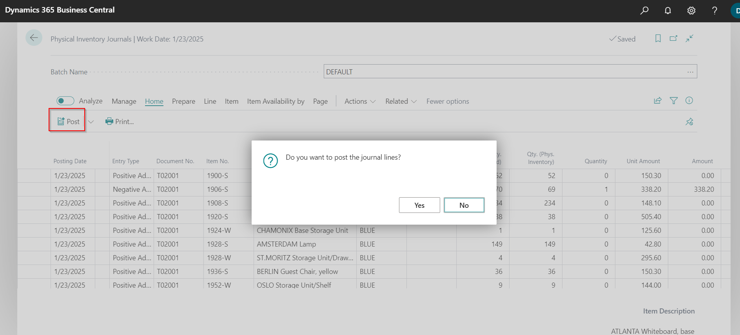Open the help question mark
Image resolution: width=740 pixels, height=335 pixels.
pos(715,11)
